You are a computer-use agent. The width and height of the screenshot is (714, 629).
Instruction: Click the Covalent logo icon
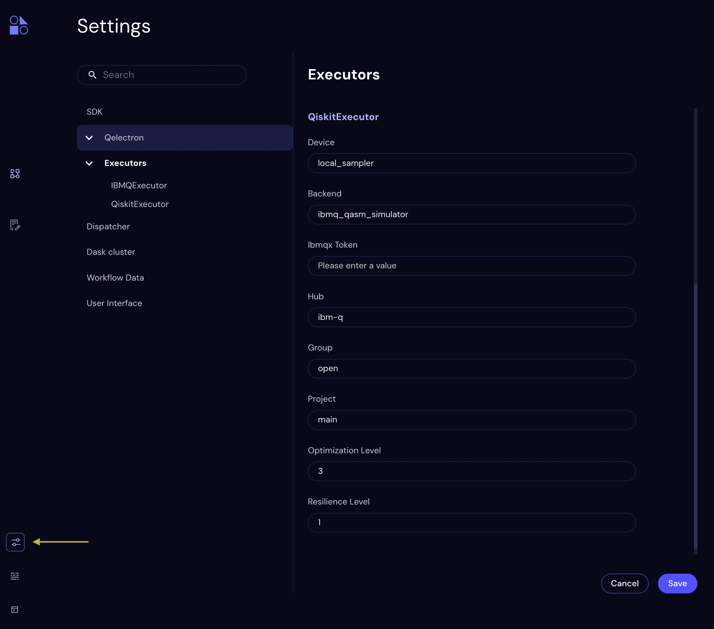19,25
